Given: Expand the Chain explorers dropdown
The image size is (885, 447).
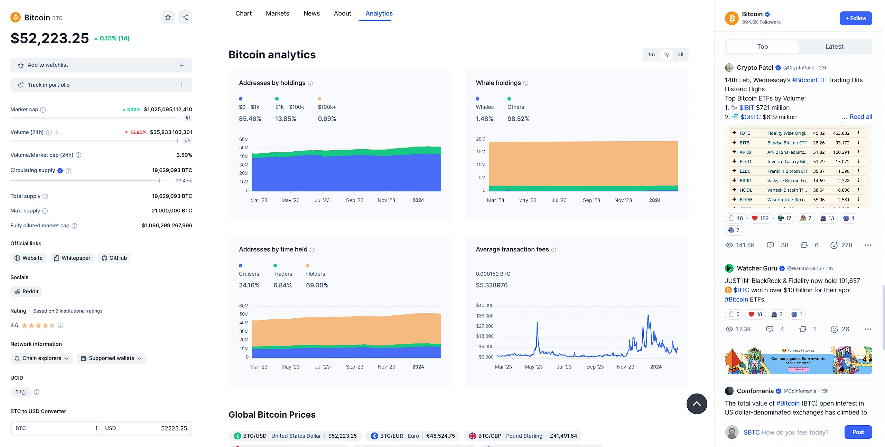Looking at the screenshot, I should (42, 359).
